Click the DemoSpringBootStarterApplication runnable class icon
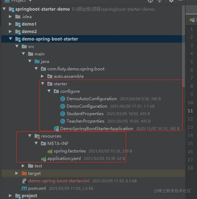Viewport: 197px width, 199px height. pos(56,129)
